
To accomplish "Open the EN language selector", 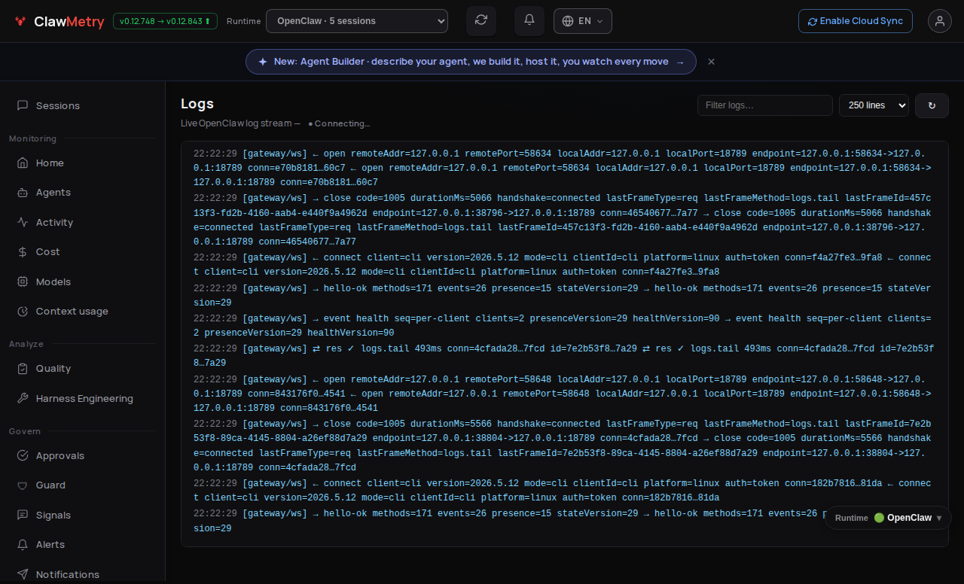I will pyautogui.click(x=583, y=21).
